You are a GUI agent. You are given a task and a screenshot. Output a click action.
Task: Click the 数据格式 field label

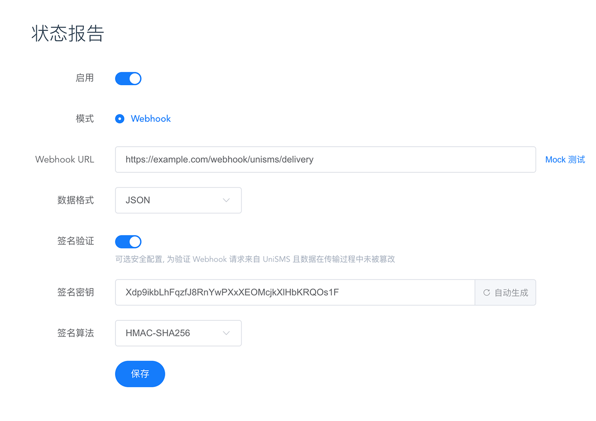tap(75, 200)
